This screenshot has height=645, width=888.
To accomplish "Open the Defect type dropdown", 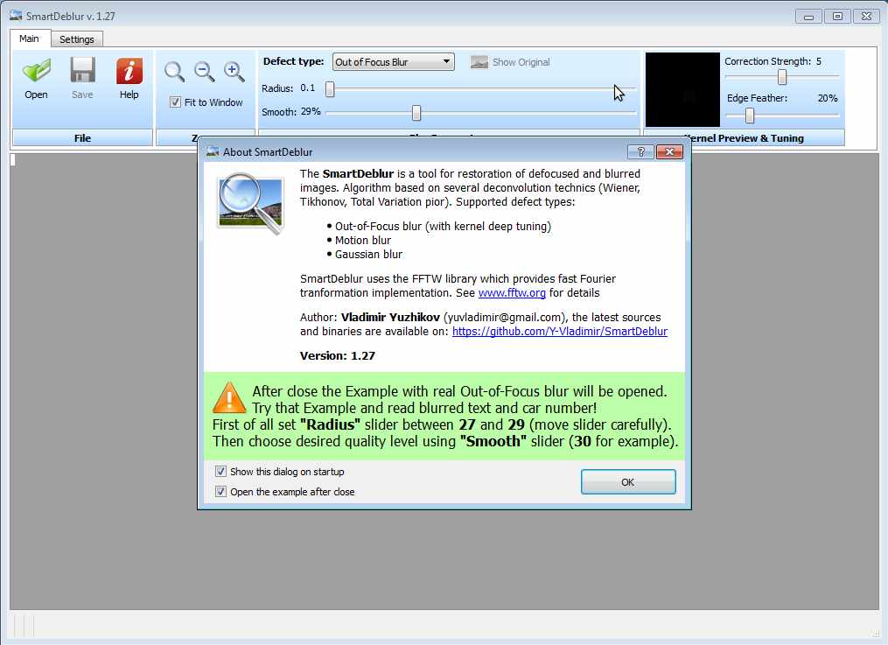I will 393,62.
